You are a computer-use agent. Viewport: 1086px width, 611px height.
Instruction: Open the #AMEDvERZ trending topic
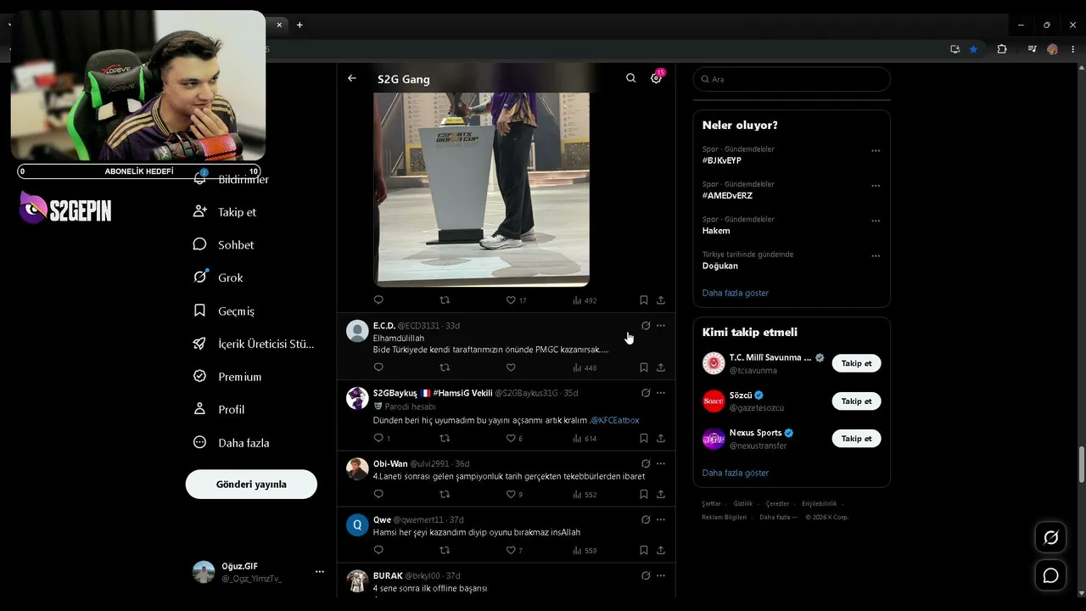coord(727,195)
